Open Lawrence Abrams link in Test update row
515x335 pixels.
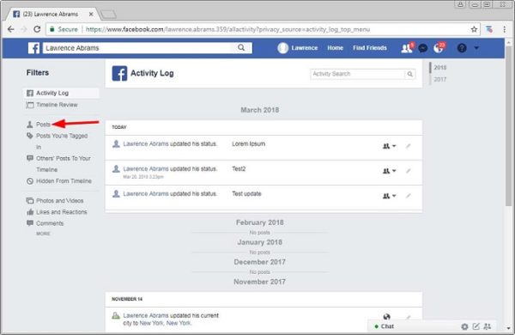tap(146, 194)
